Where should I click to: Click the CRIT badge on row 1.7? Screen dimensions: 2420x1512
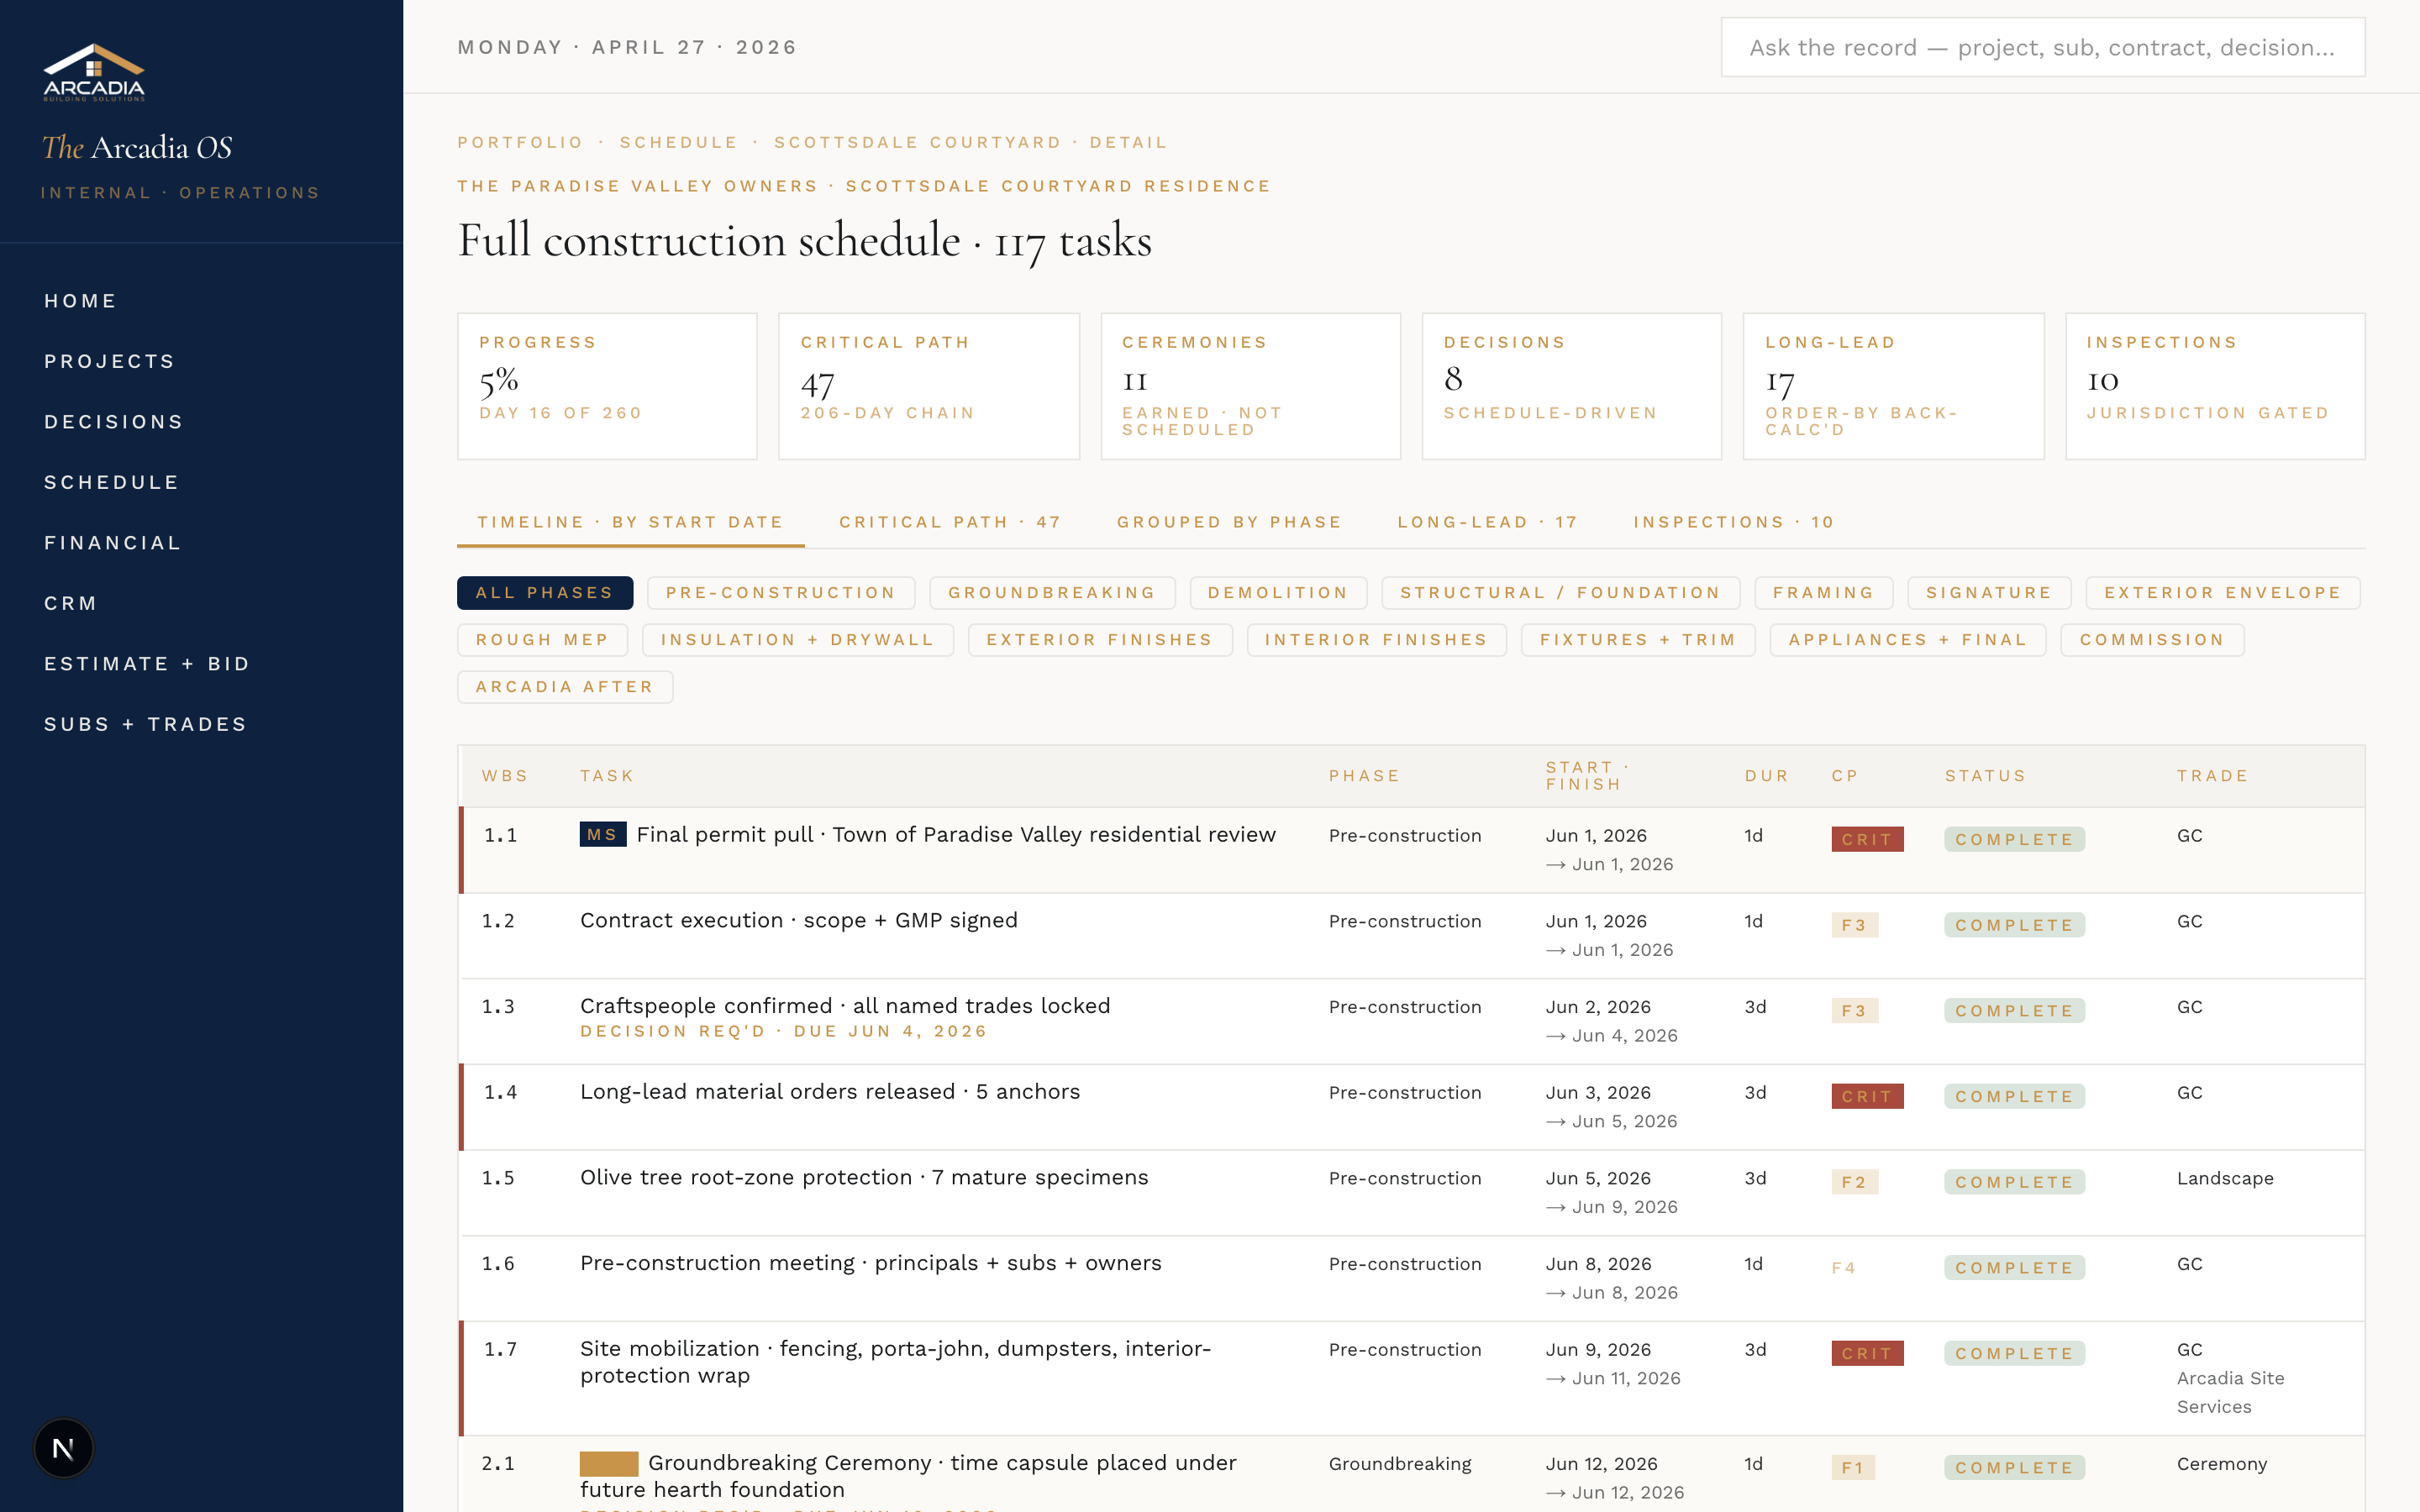[x=1867, y=1353]
